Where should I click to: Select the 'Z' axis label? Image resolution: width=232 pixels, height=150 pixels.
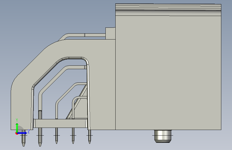tap(29, 132)
